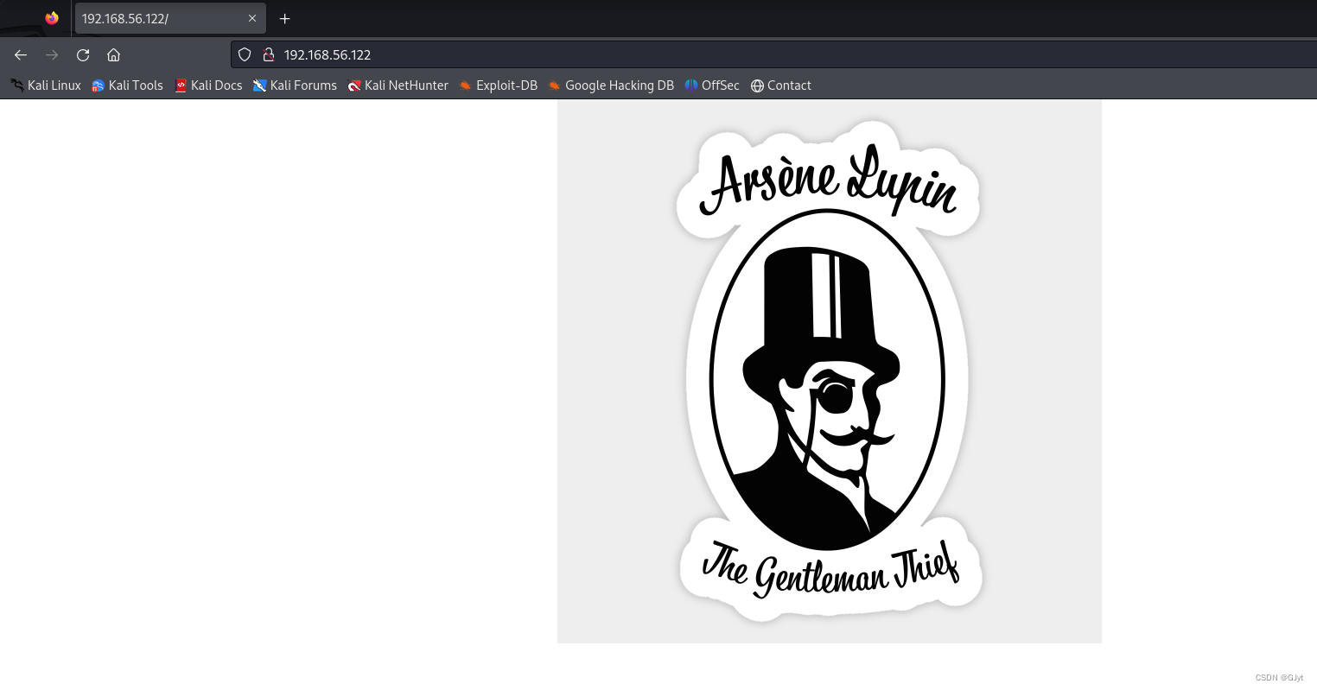
Task: Open the Firefox home page
Action: pos(113,54)
